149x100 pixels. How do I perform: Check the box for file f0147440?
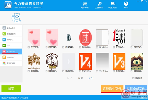tap(63, 47)
